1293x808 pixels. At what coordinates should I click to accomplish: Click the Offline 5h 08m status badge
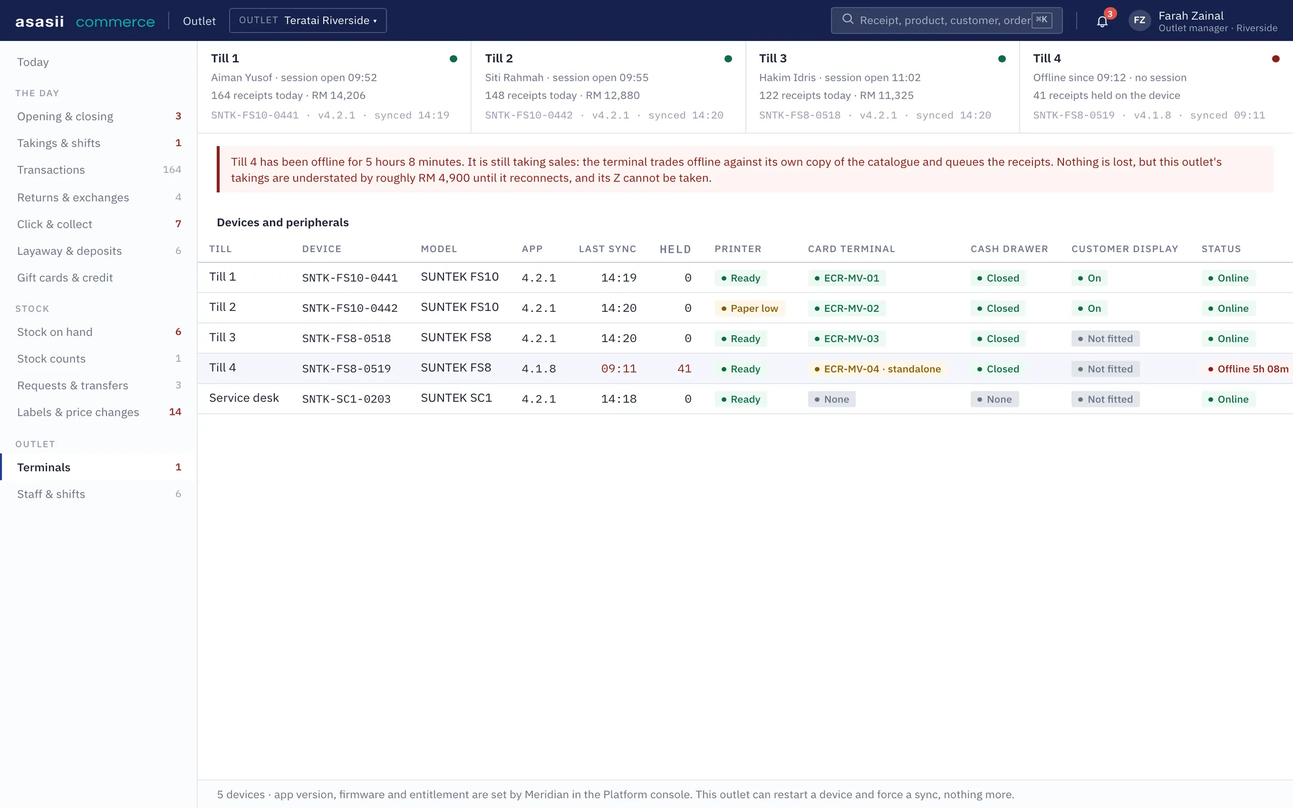tap(1247, 369)
